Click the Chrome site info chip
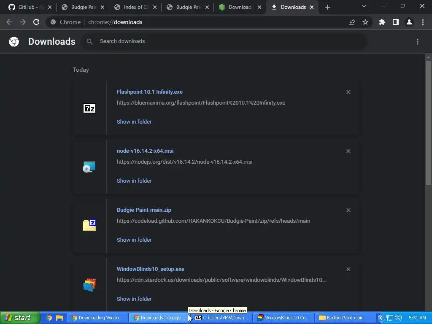 pos(66,22)
